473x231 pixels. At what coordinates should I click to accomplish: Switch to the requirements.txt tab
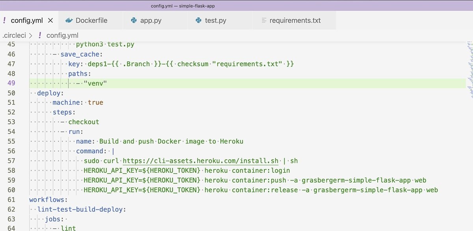pos(295,20)
